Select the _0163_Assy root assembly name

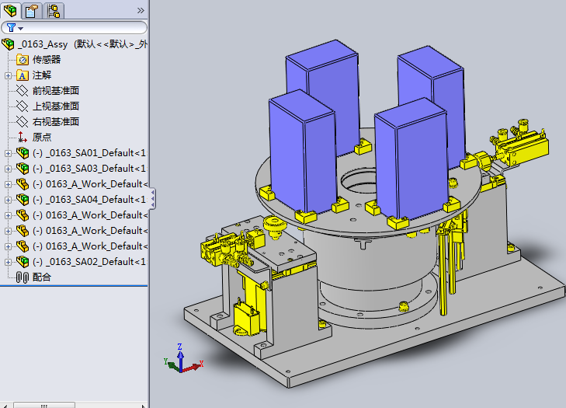(x=43, y=44)
